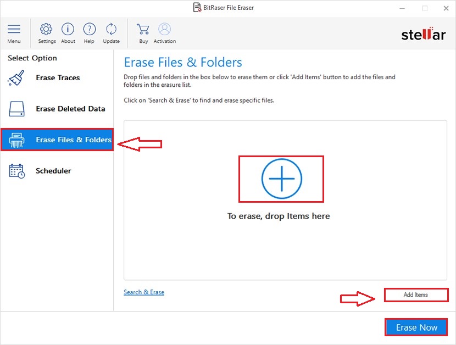This screenshot has height=345, width=456.
Task: Click the large plus circle icon
Action: tap(281, 179)
